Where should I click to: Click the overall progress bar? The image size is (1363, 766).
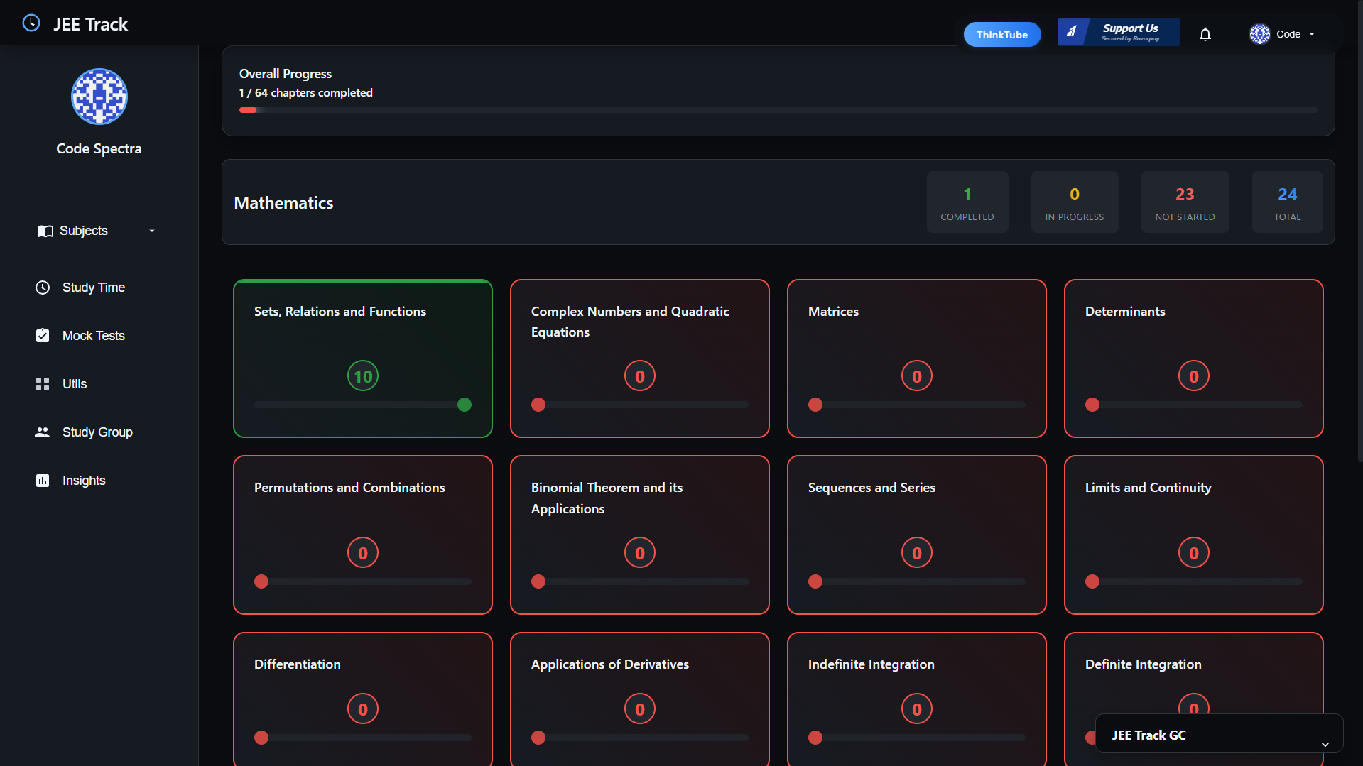[778, 110]
